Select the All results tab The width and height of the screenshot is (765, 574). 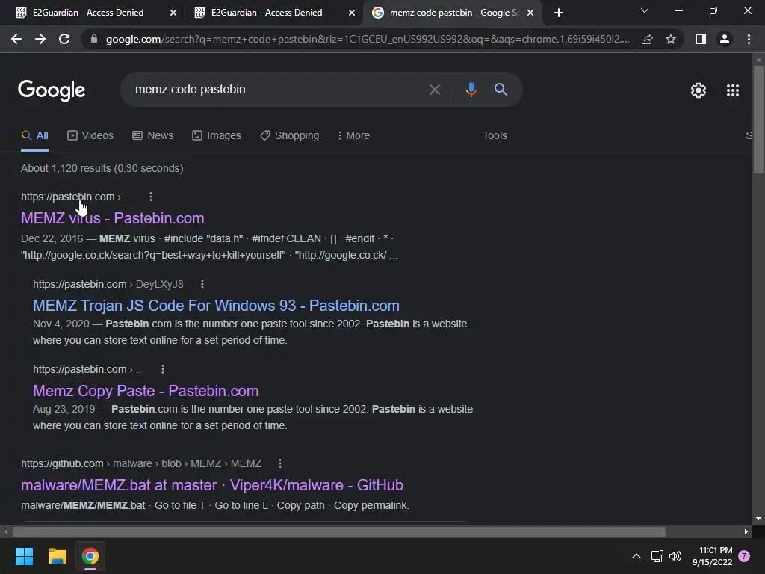[x=34, y=136]
